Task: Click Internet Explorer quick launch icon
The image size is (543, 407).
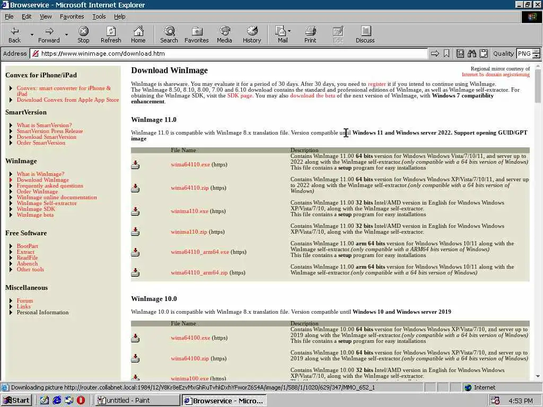Action: point(57,401)
